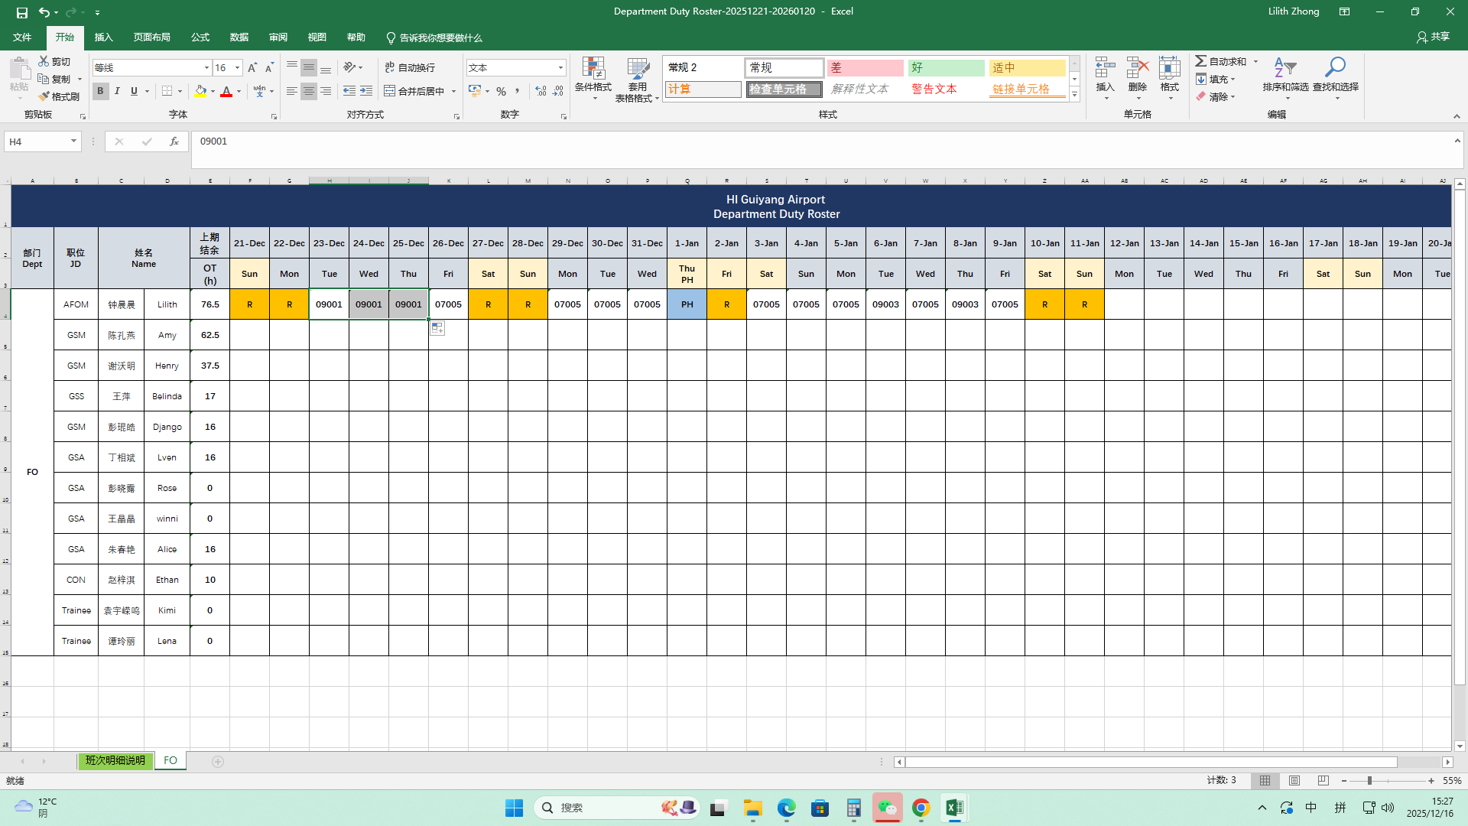
Task: Toggle Wrap Text option
Action: click(x=410, y=67)
